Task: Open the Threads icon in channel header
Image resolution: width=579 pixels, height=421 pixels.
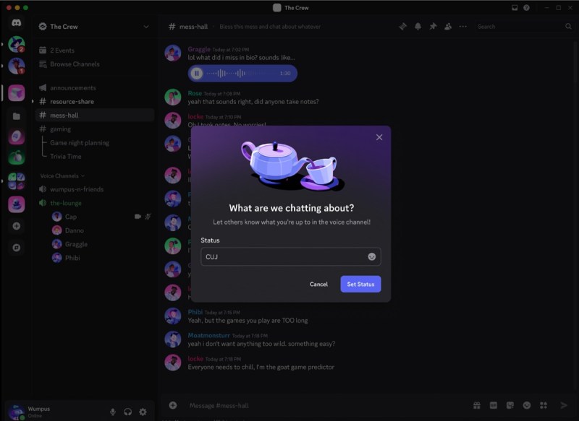Action: [x=403, y=27]
